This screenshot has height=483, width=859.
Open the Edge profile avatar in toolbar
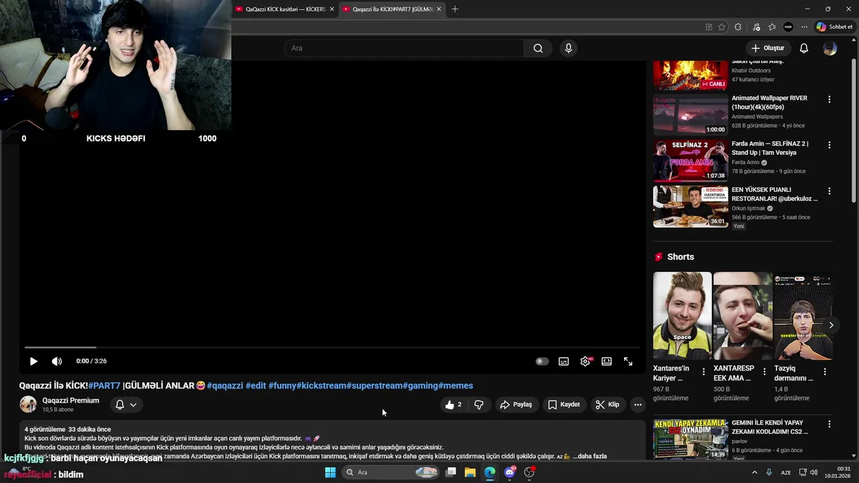tap(789, 27)
